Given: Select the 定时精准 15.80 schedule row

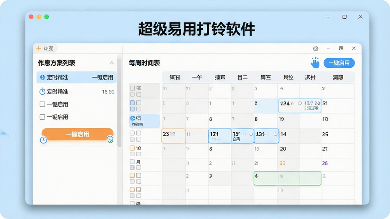Looking at the screenshot, I should pos(77,91).
